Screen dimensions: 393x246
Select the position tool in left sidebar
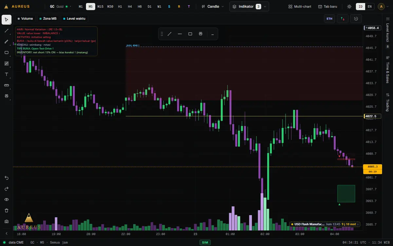point(7,96)
